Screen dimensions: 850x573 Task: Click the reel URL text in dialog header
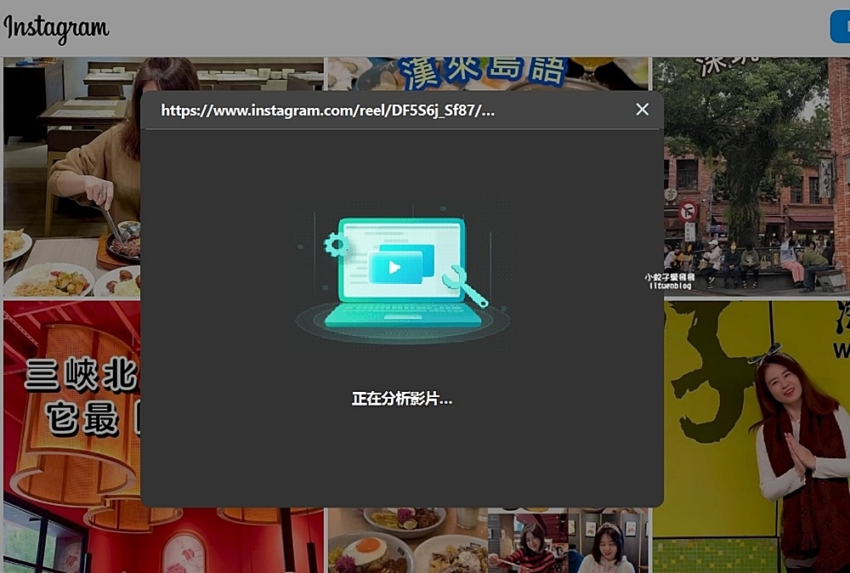[x=327, y=111]
